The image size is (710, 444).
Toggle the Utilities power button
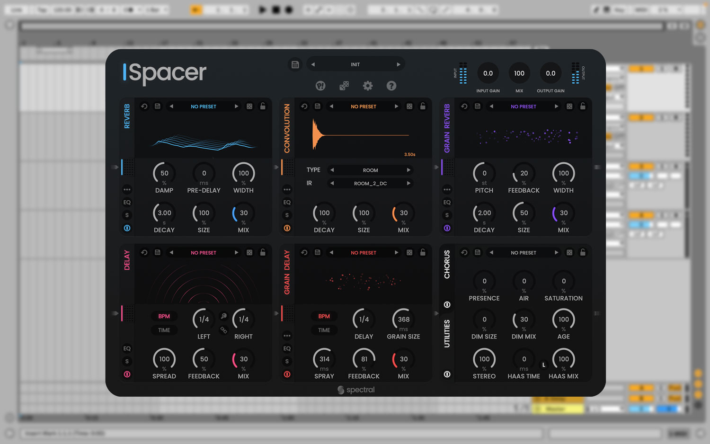(x=447, y=374)
